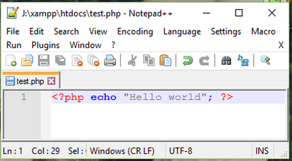Close the Notepad++ window

tap(272, 13)
